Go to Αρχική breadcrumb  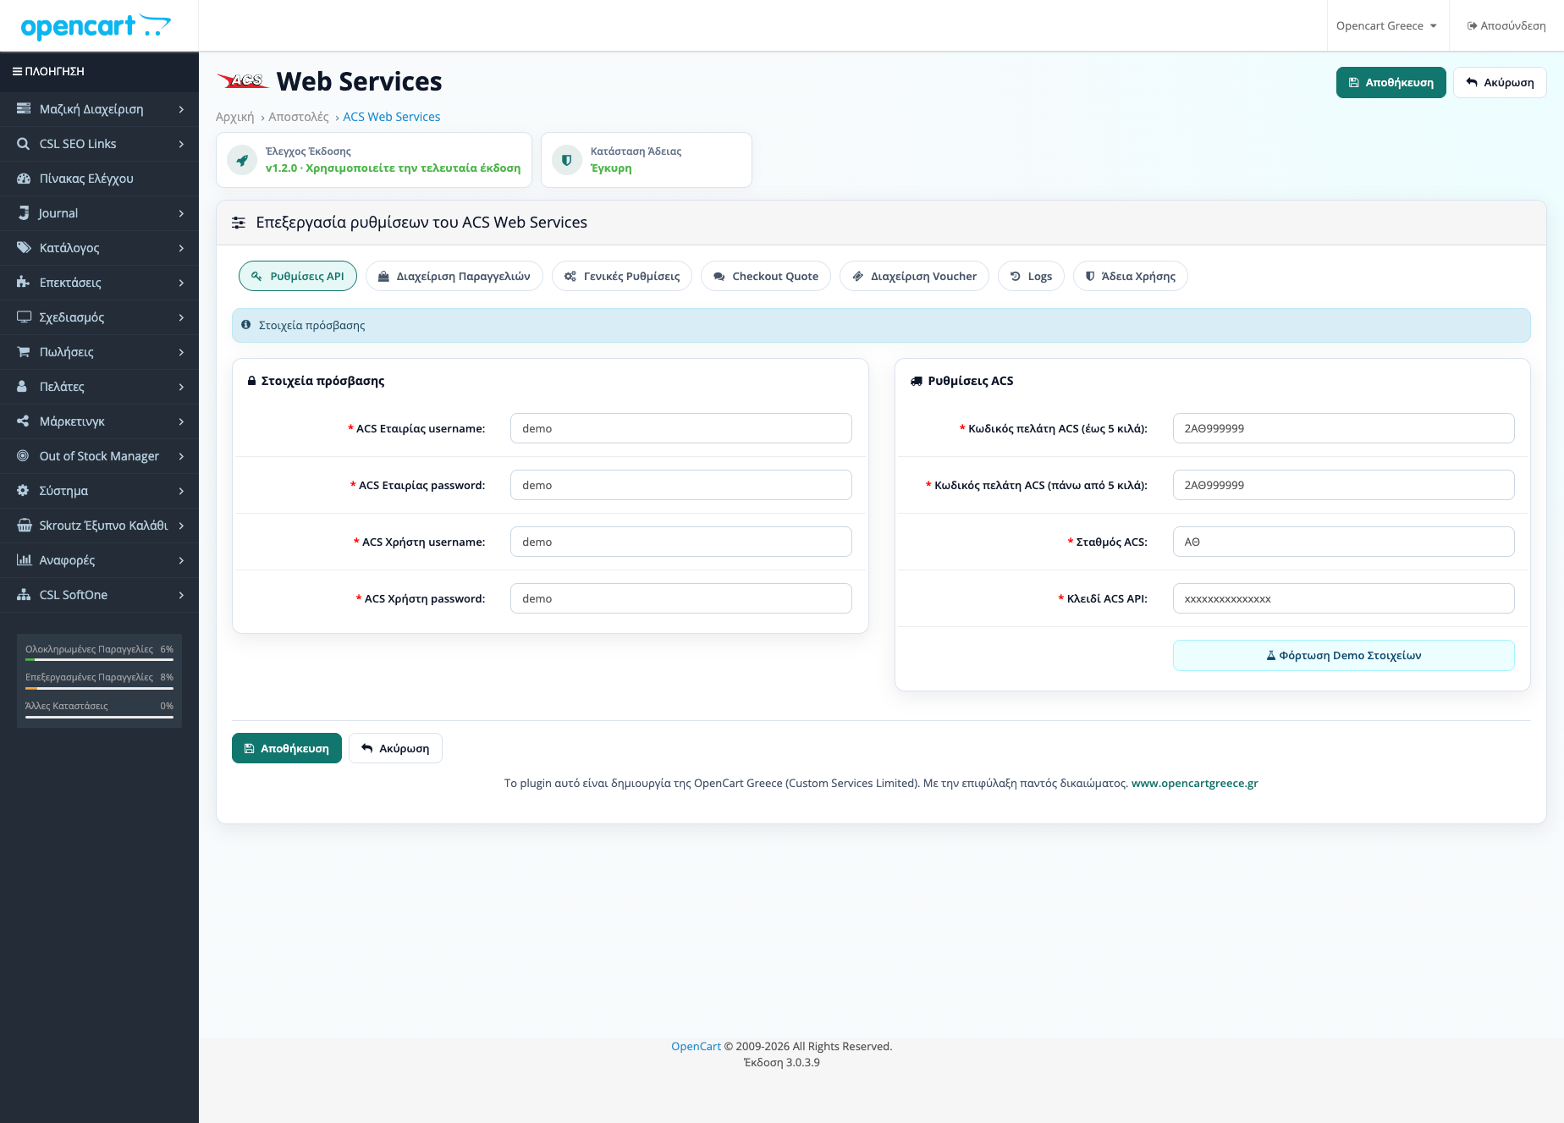tap(235, 117)
